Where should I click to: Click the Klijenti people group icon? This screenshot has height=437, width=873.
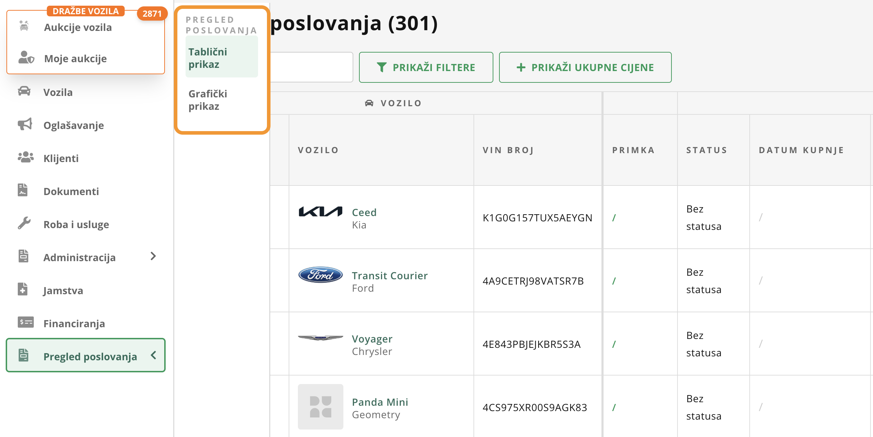(26, 157)
